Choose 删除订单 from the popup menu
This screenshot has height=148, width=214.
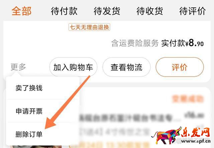[29, 134]
